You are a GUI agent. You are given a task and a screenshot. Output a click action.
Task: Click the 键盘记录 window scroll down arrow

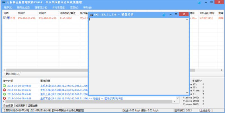187,93
